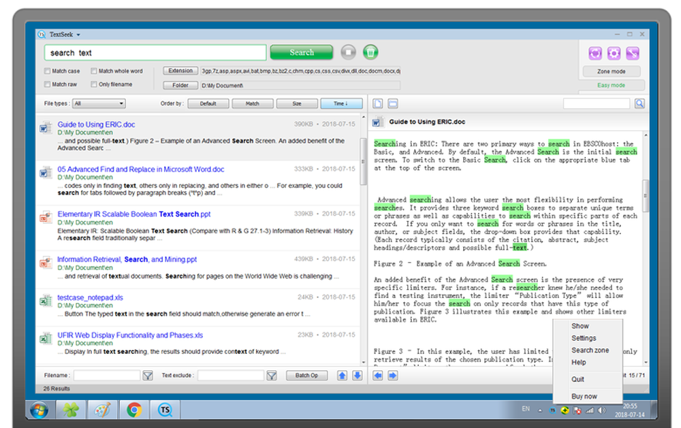This screenshot has height=428, width=681.
Task: Click the Batch Op button
Action: 306,376
